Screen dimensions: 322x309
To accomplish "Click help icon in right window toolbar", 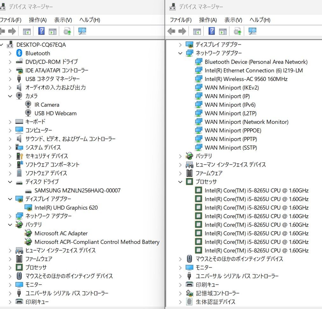I will pos(212,31).
